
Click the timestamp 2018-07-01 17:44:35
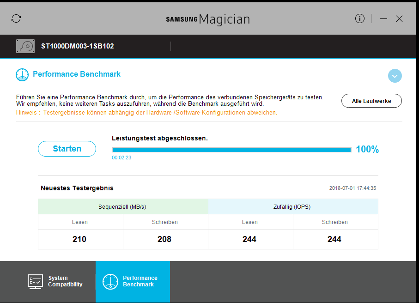(352, 188)
